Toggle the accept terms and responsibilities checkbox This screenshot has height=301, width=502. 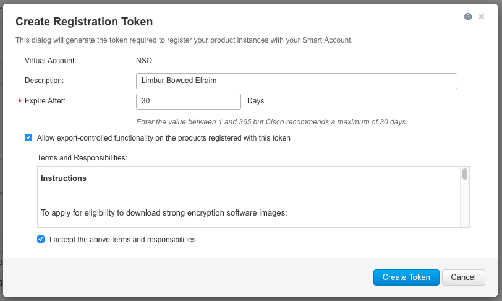[x=41, y=239]
